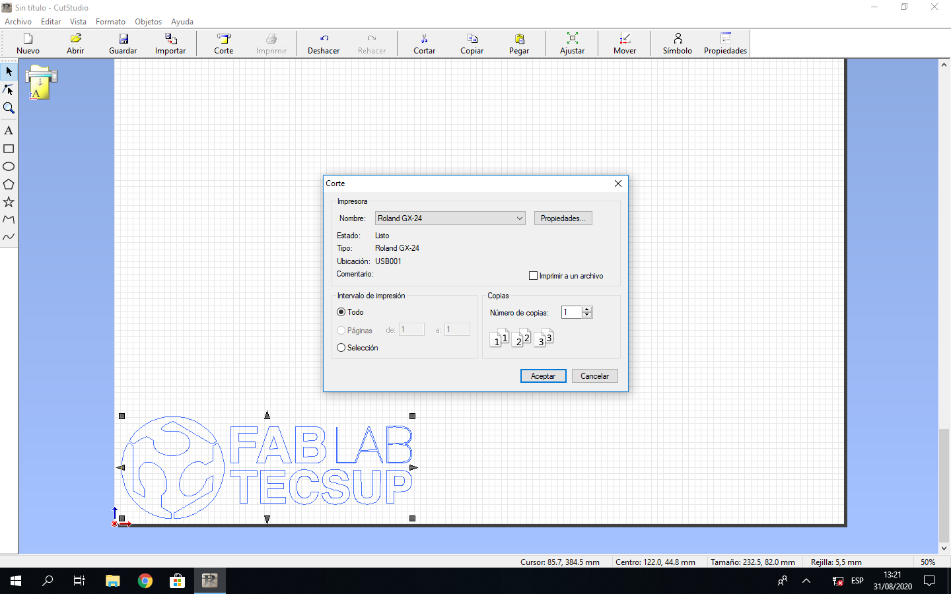Select the node edit tool

tap(9, 90)
